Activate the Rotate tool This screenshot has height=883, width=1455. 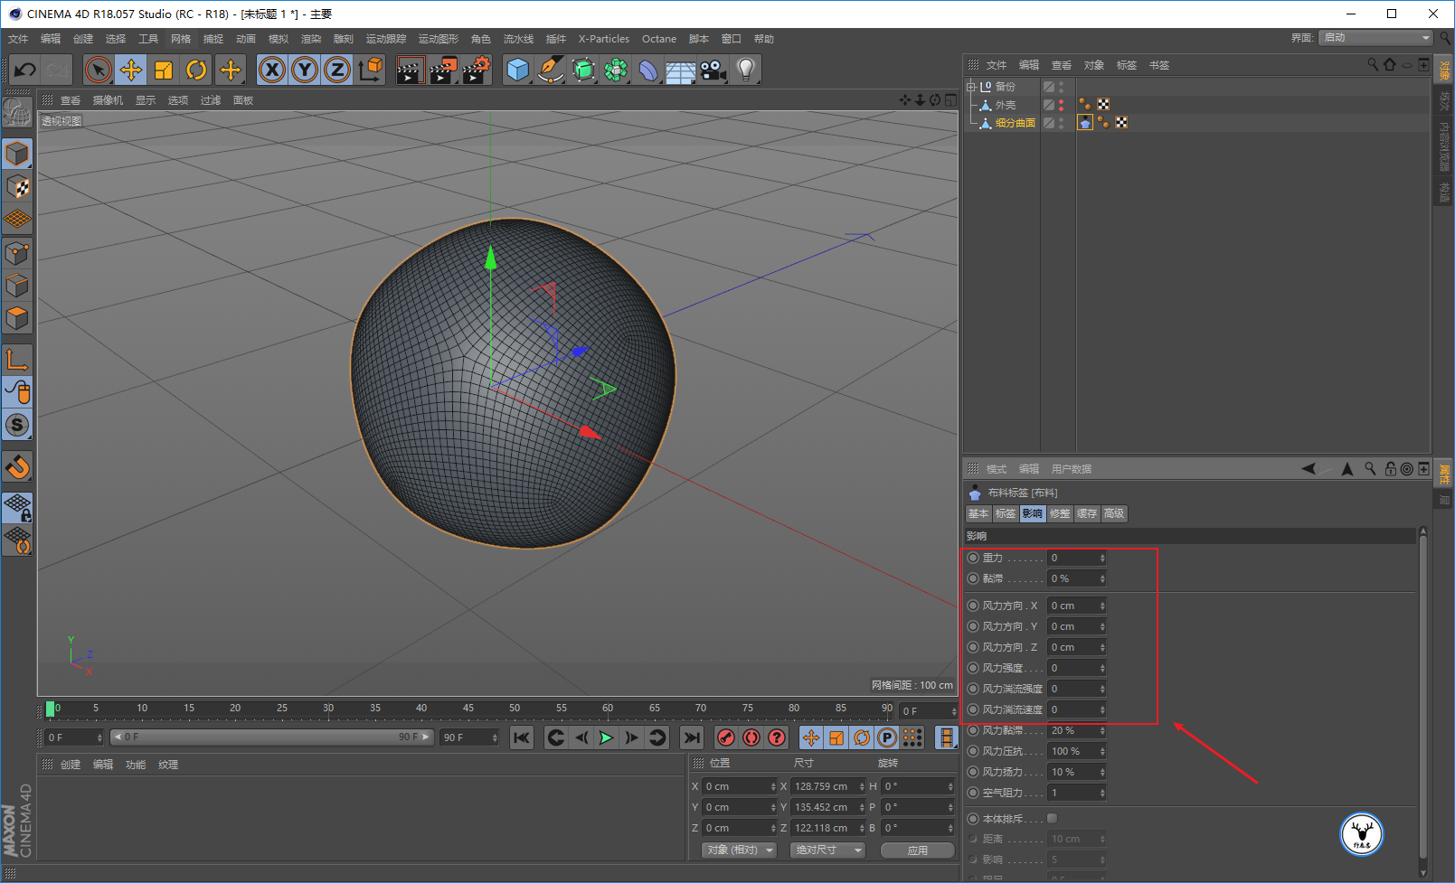196,70
